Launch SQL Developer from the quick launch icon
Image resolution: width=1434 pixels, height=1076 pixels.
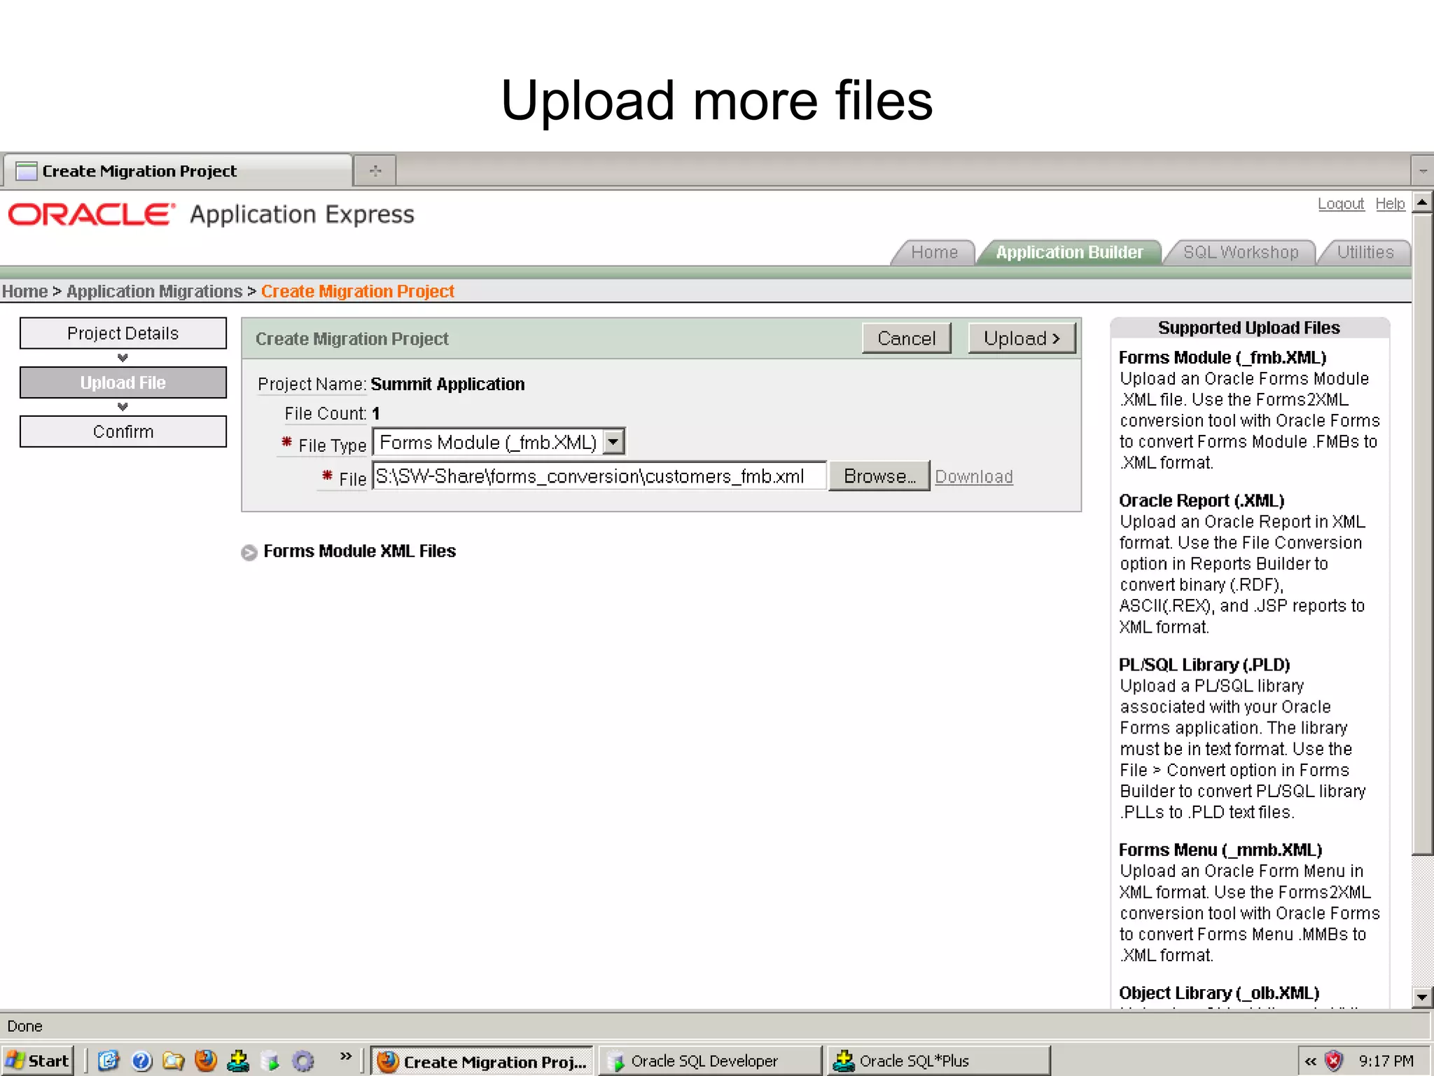(x=270, y=1061)
